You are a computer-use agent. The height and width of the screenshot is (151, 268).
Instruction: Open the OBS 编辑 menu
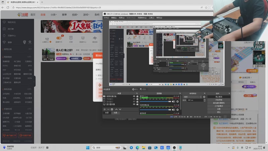click(114, 18)
